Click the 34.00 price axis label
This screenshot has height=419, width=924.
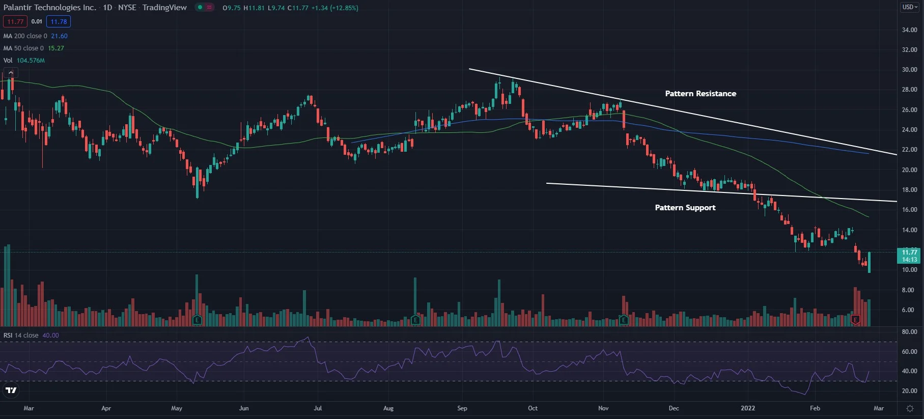(x=909, y=30)
